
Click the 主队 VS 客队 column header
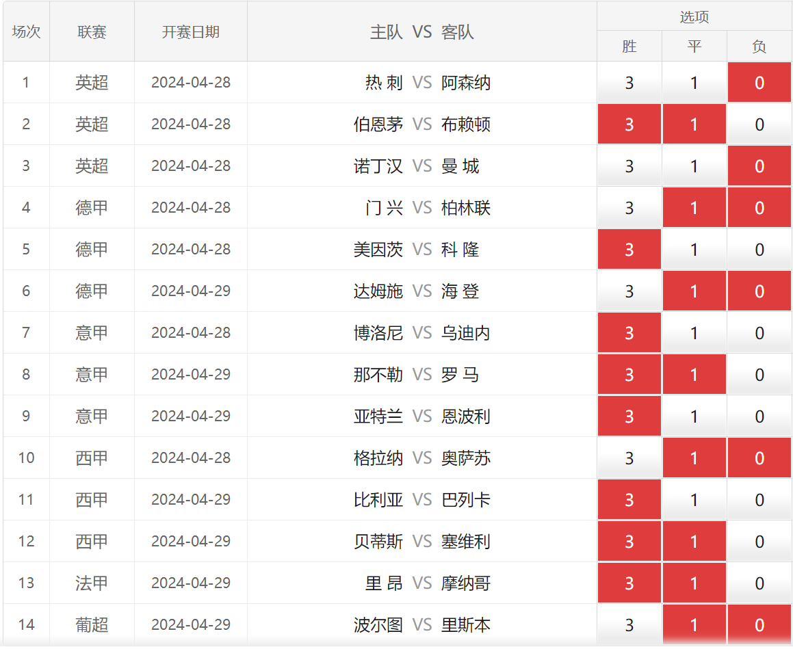pos(421,32)
